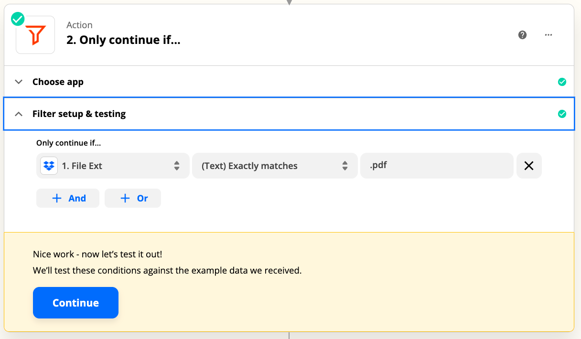Image resolution: width=581 pixels, height=339 pixels.
Task: Open the 1. File Ext field dropdown
Action: click(x=112, y=166)
